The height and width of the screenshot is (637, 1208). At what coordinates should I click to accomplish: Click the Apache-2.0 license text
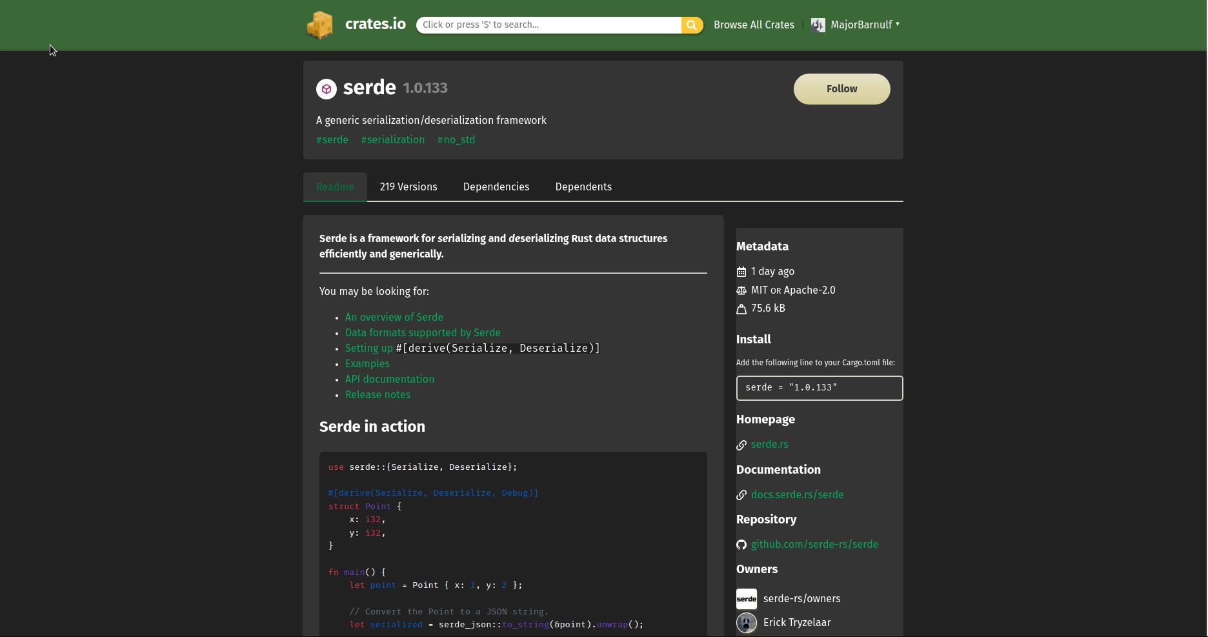click(810, 290)
